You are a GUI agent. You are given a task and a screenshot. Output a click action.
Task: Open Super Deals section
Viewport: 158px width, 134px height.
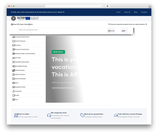tap(23, 24)
